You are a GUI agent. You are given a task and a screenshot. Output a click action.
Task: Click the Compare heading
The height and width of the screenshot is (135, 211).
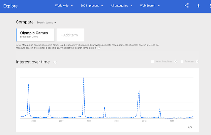pyautogui.click(x=25, y=22)
